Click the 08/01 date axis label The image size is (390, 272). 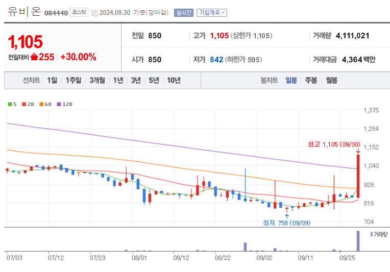pyautogui.click(x=139, y=258)
